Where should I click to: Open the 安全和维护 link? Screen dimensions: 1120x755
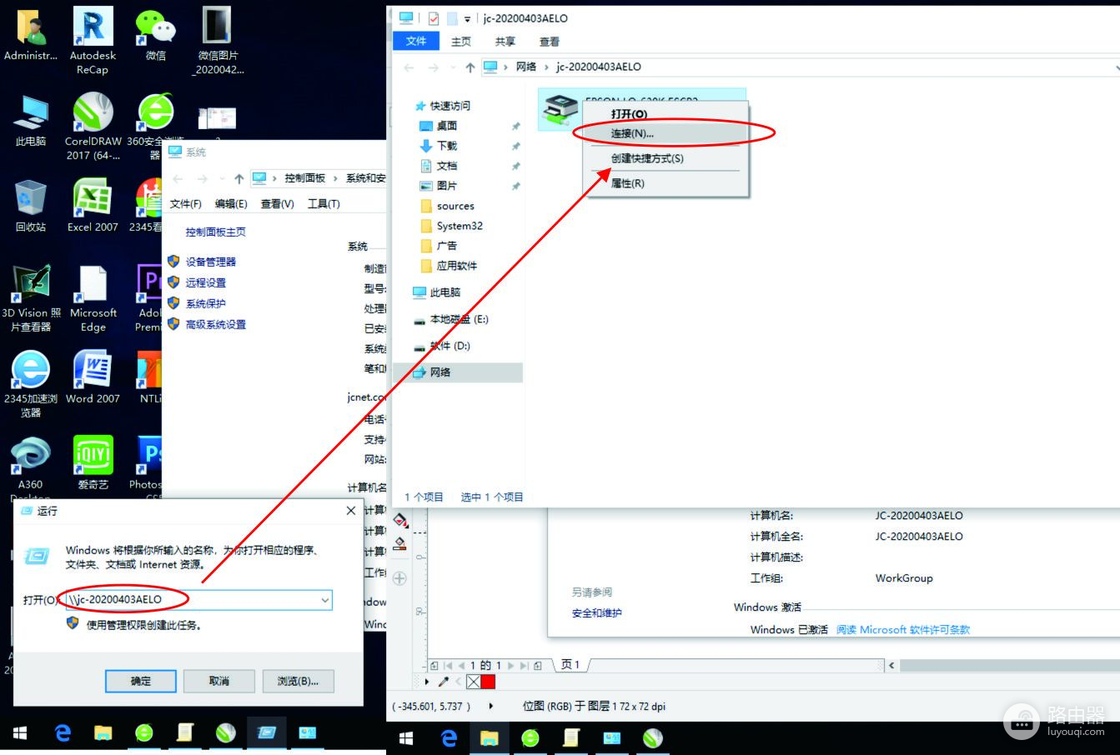click(596, 613)
